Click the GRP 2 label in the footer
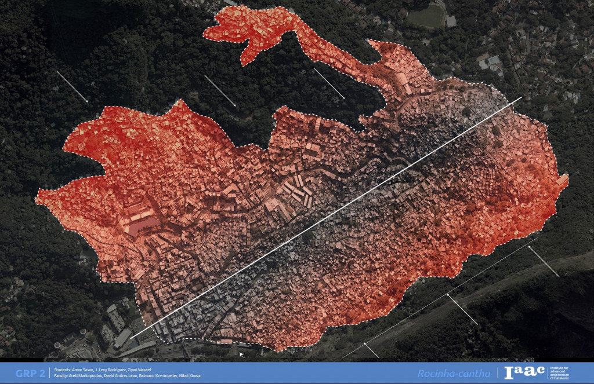The height and width of the screenshot is (384, 594). pos(30,373)
